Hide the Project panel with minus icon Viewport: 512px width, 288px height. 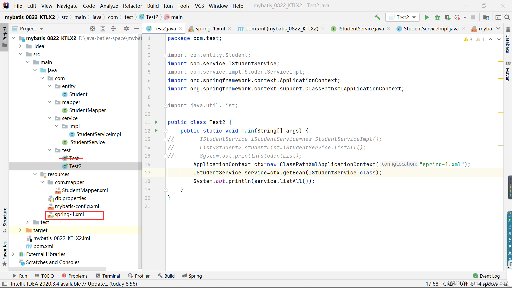point(137,29)
